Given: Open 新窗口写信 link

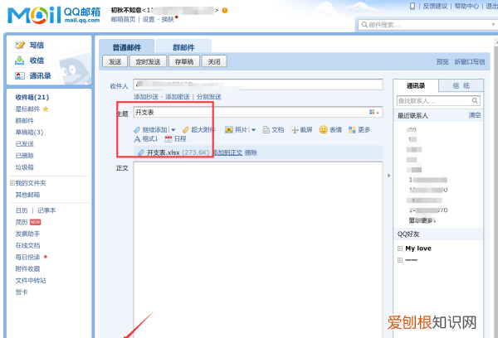Looking at the screenshot, I should point(470,62).
